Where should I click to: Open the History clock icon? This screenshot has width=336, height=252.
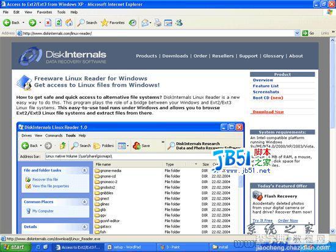(x=133, y=23)
